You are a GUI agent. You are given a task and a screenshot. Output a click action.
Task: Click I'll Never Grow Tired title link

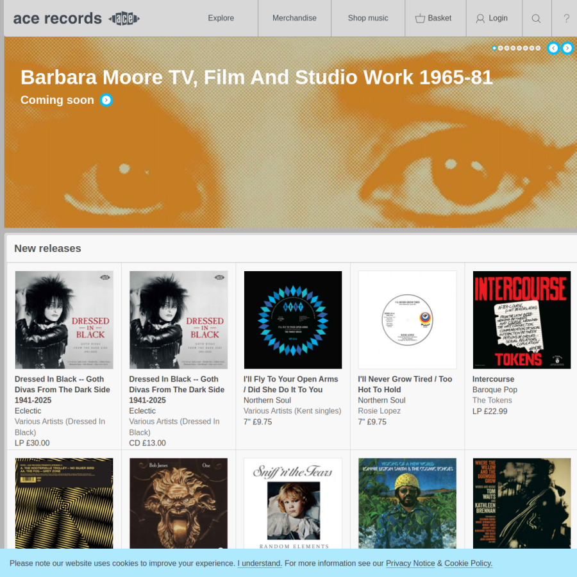(405, 384)
